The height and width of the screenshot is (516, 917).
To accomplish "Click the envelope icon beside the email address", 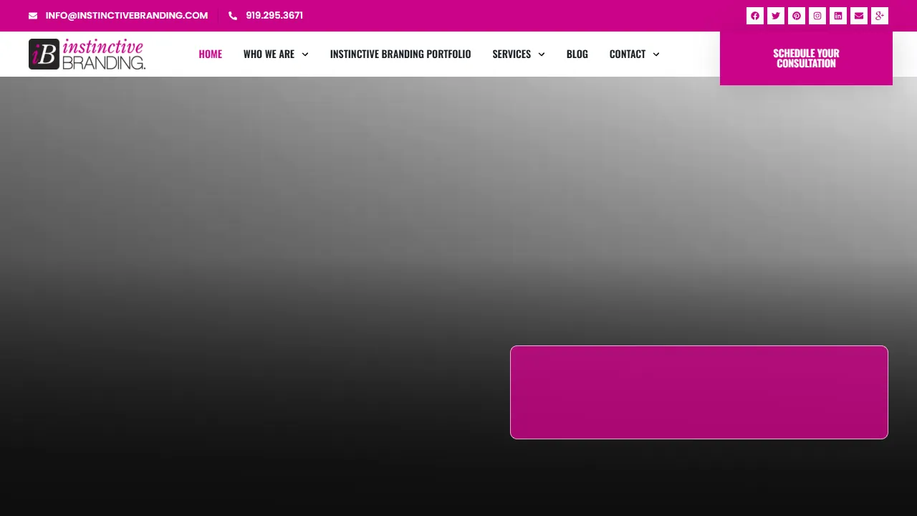I will pos(33,15).
